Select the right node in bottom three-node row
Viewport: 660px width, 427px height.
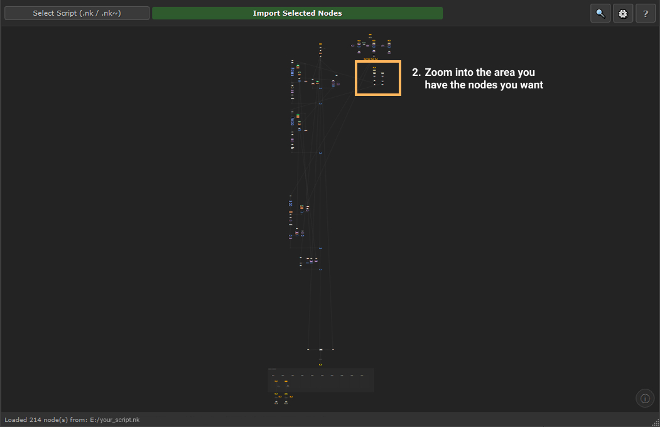pos(333,349)
